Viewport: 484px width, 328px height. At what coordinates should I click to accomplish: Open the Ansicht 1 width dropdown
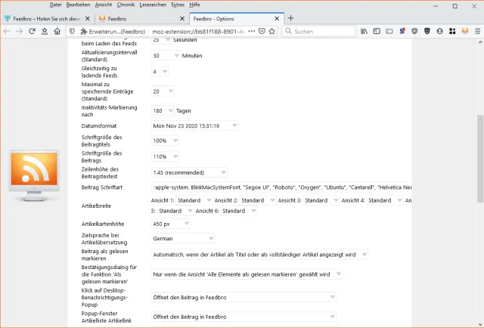(x=194, y=200)
